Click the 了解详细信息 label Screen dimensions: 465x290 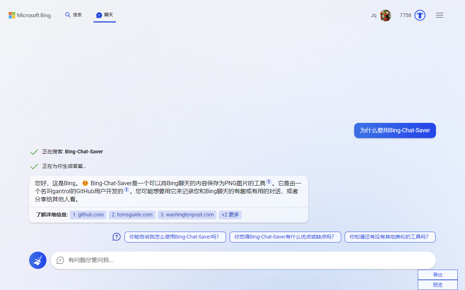coord(52,215)
